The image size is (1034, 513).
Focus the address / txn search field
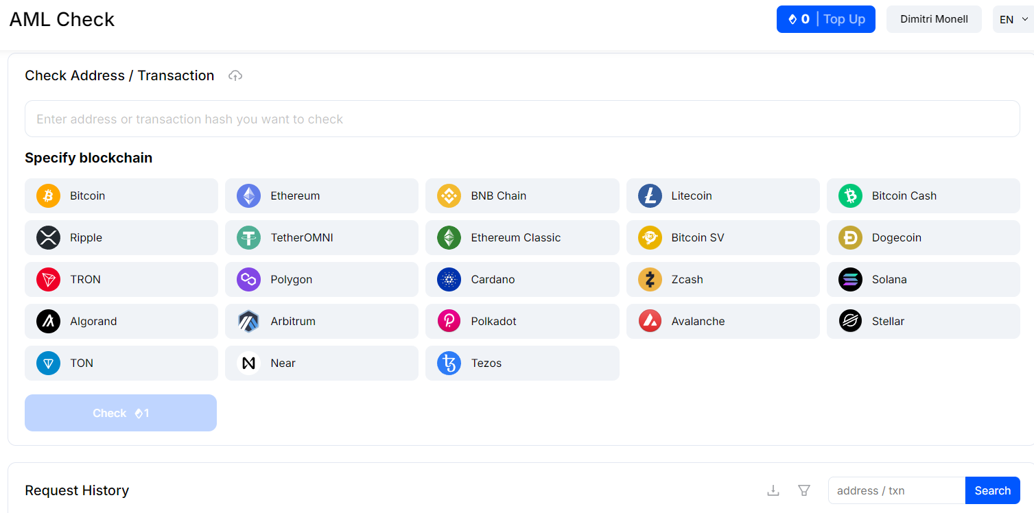[897, 490]
